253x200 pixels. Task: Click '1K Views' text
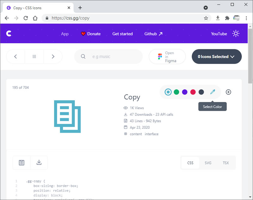click(137, 108)
